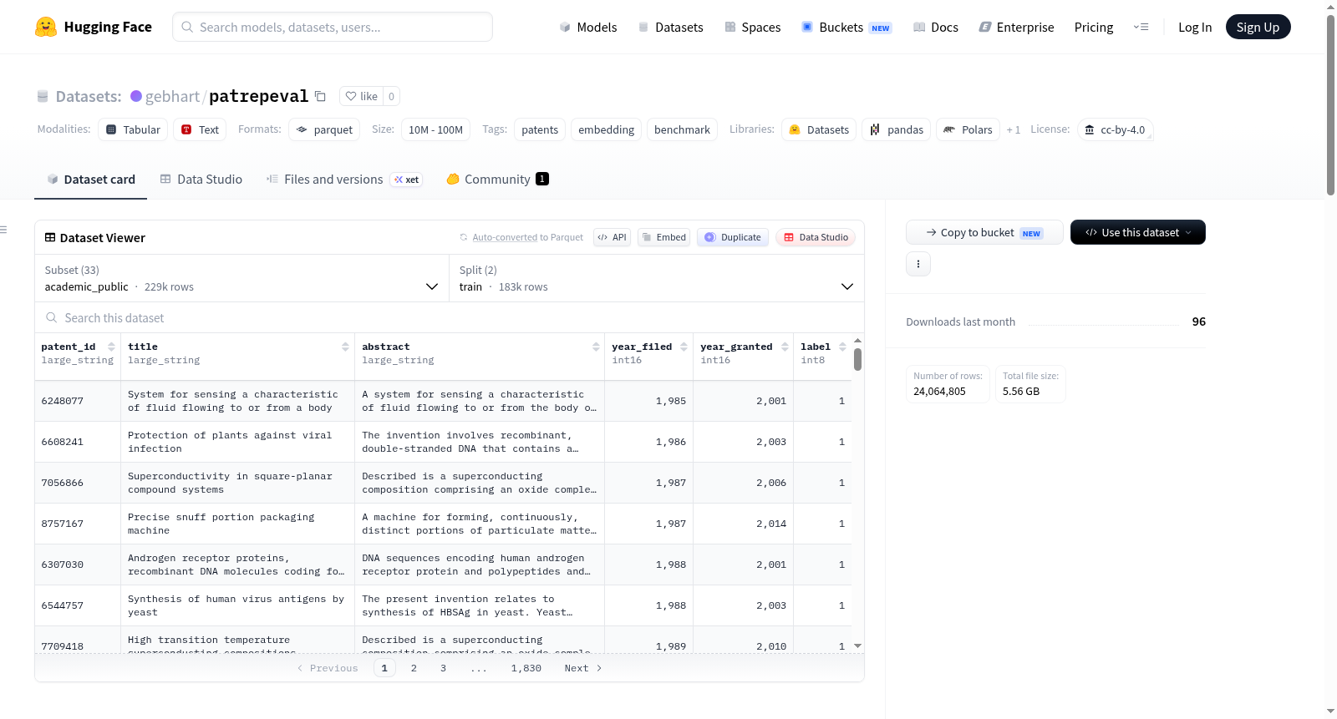Switch to the Dataset card tab
This screenshot has width=1337, height=719.
point(91,179)
